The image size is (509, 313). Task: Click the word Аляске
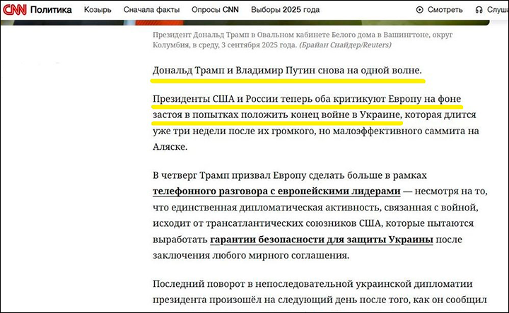[x=170, y=147]
